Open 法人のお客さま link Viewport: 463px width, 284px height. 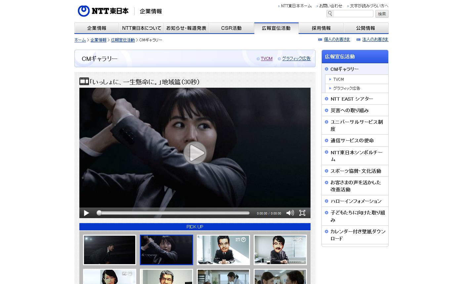click(375, 39)
